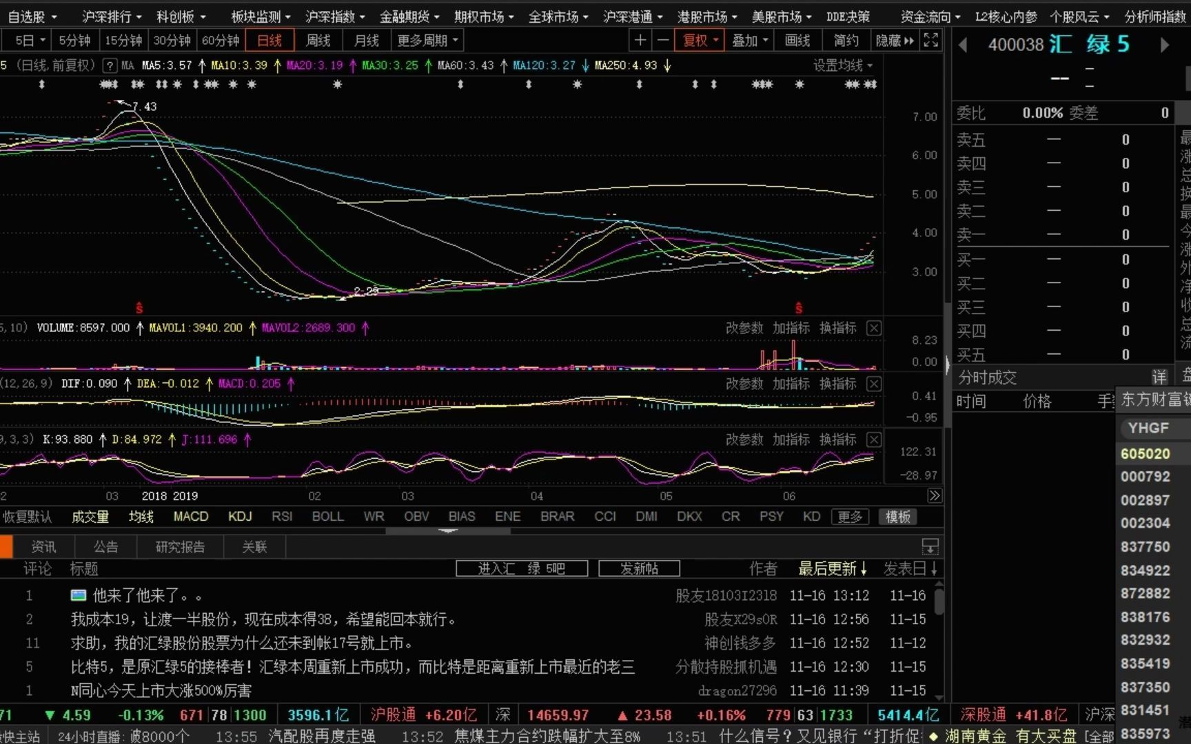
Task: Sort posts by 发表日 arrow
Action: tap(934, 569)
